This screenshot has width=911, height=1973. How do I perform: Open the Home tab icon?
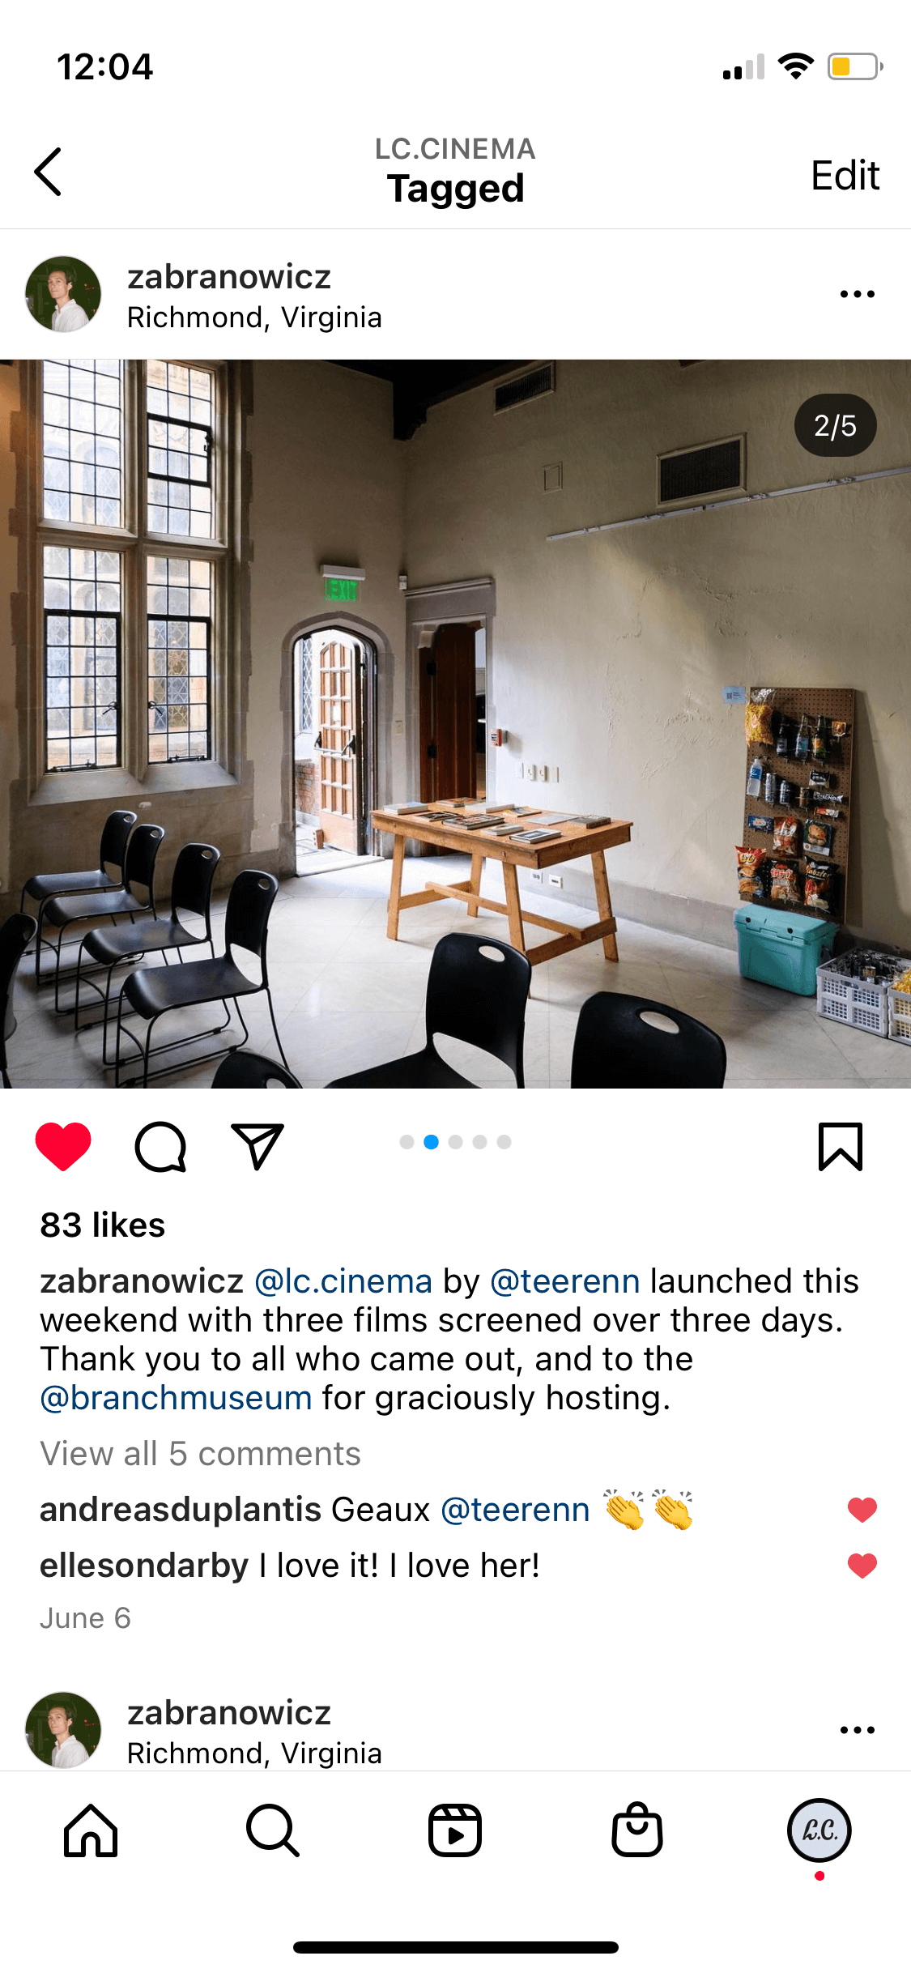(x=91, y=1830)
